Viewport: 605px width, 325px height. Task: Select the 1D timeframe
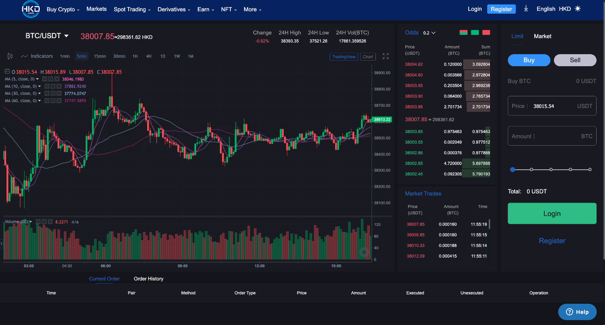click(163, 56)
